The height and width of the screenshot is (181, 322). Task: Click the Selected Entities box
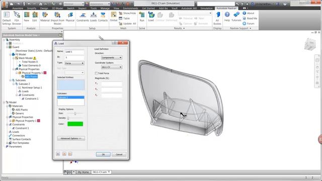tap(70, 85)
